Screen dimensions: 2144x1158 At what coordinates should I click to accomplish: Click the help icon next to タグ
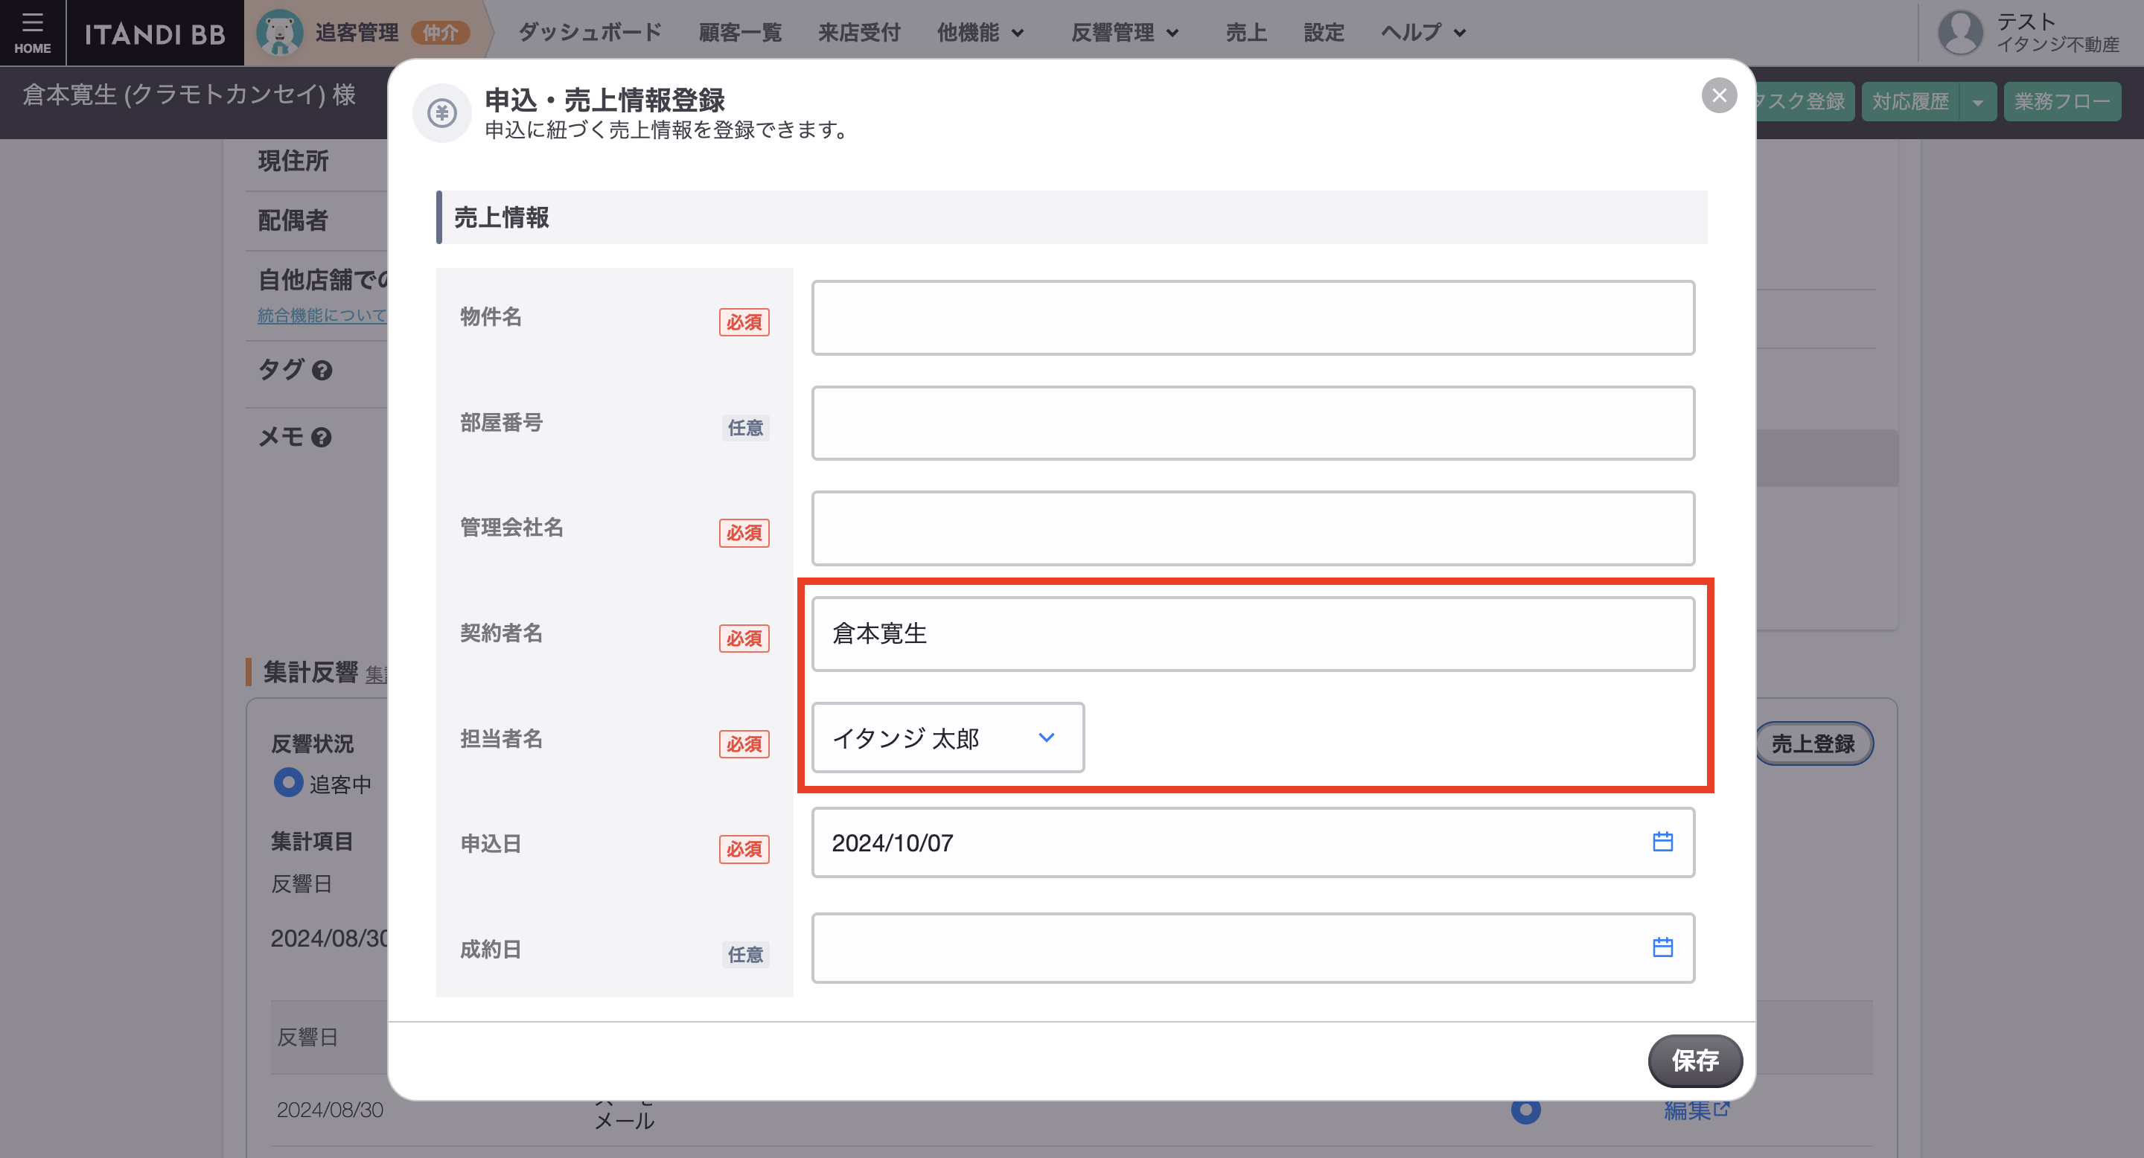pyautogui.click(x=322, y=370)
